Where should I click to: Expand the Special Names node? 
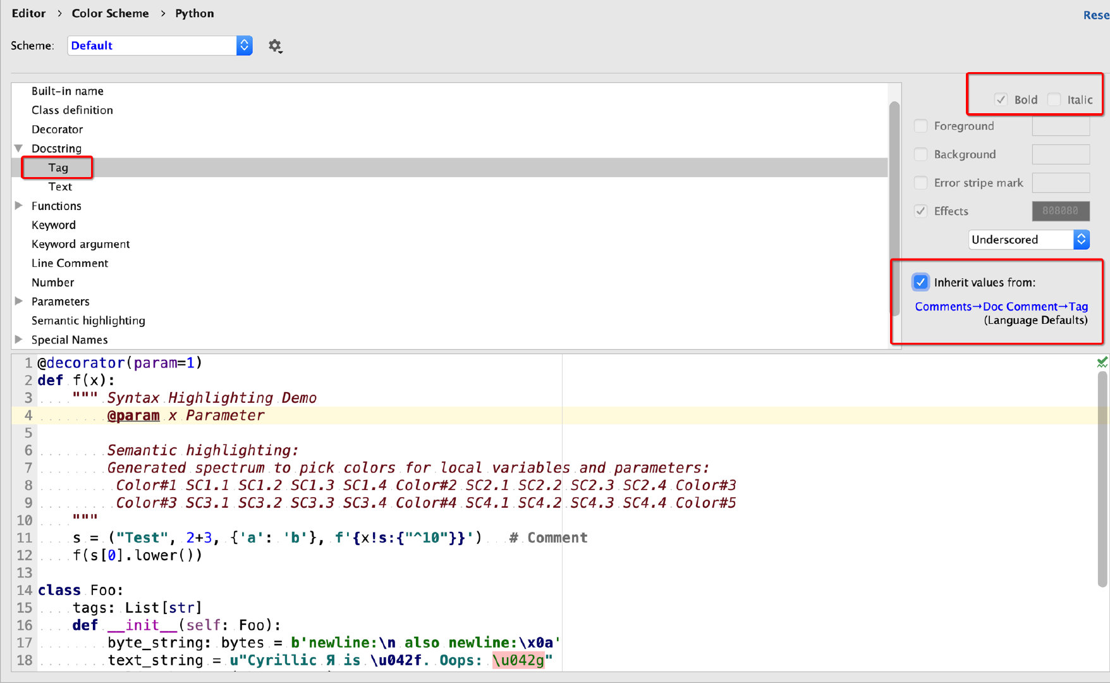point(18,340)
